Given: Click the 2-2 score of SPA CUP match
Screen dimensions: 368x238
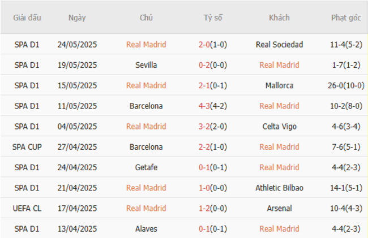Looking at the screenshot, I should pos(213,147).
